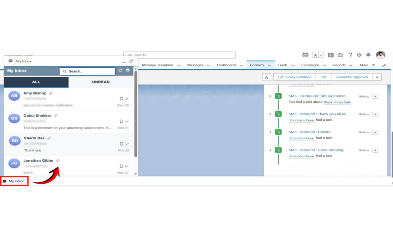
Task: Click the pencil icon to edit navigation
Action: [384, 65]
